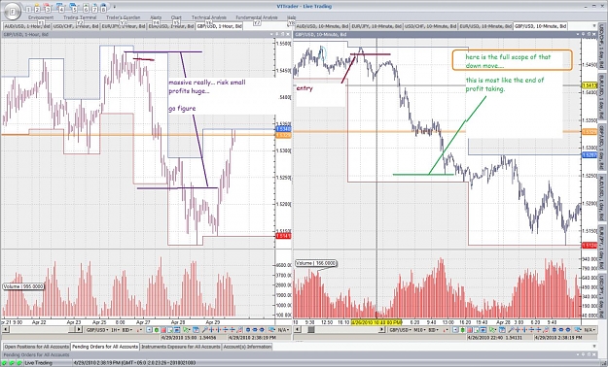Open N/A dropdown on 1-Hour chart toolbar

(x=284, y=330)
